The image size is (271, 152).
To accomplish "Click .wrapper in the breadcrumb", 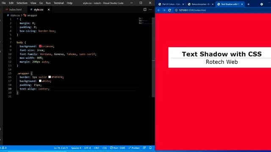I will click(x=32, y=15).
